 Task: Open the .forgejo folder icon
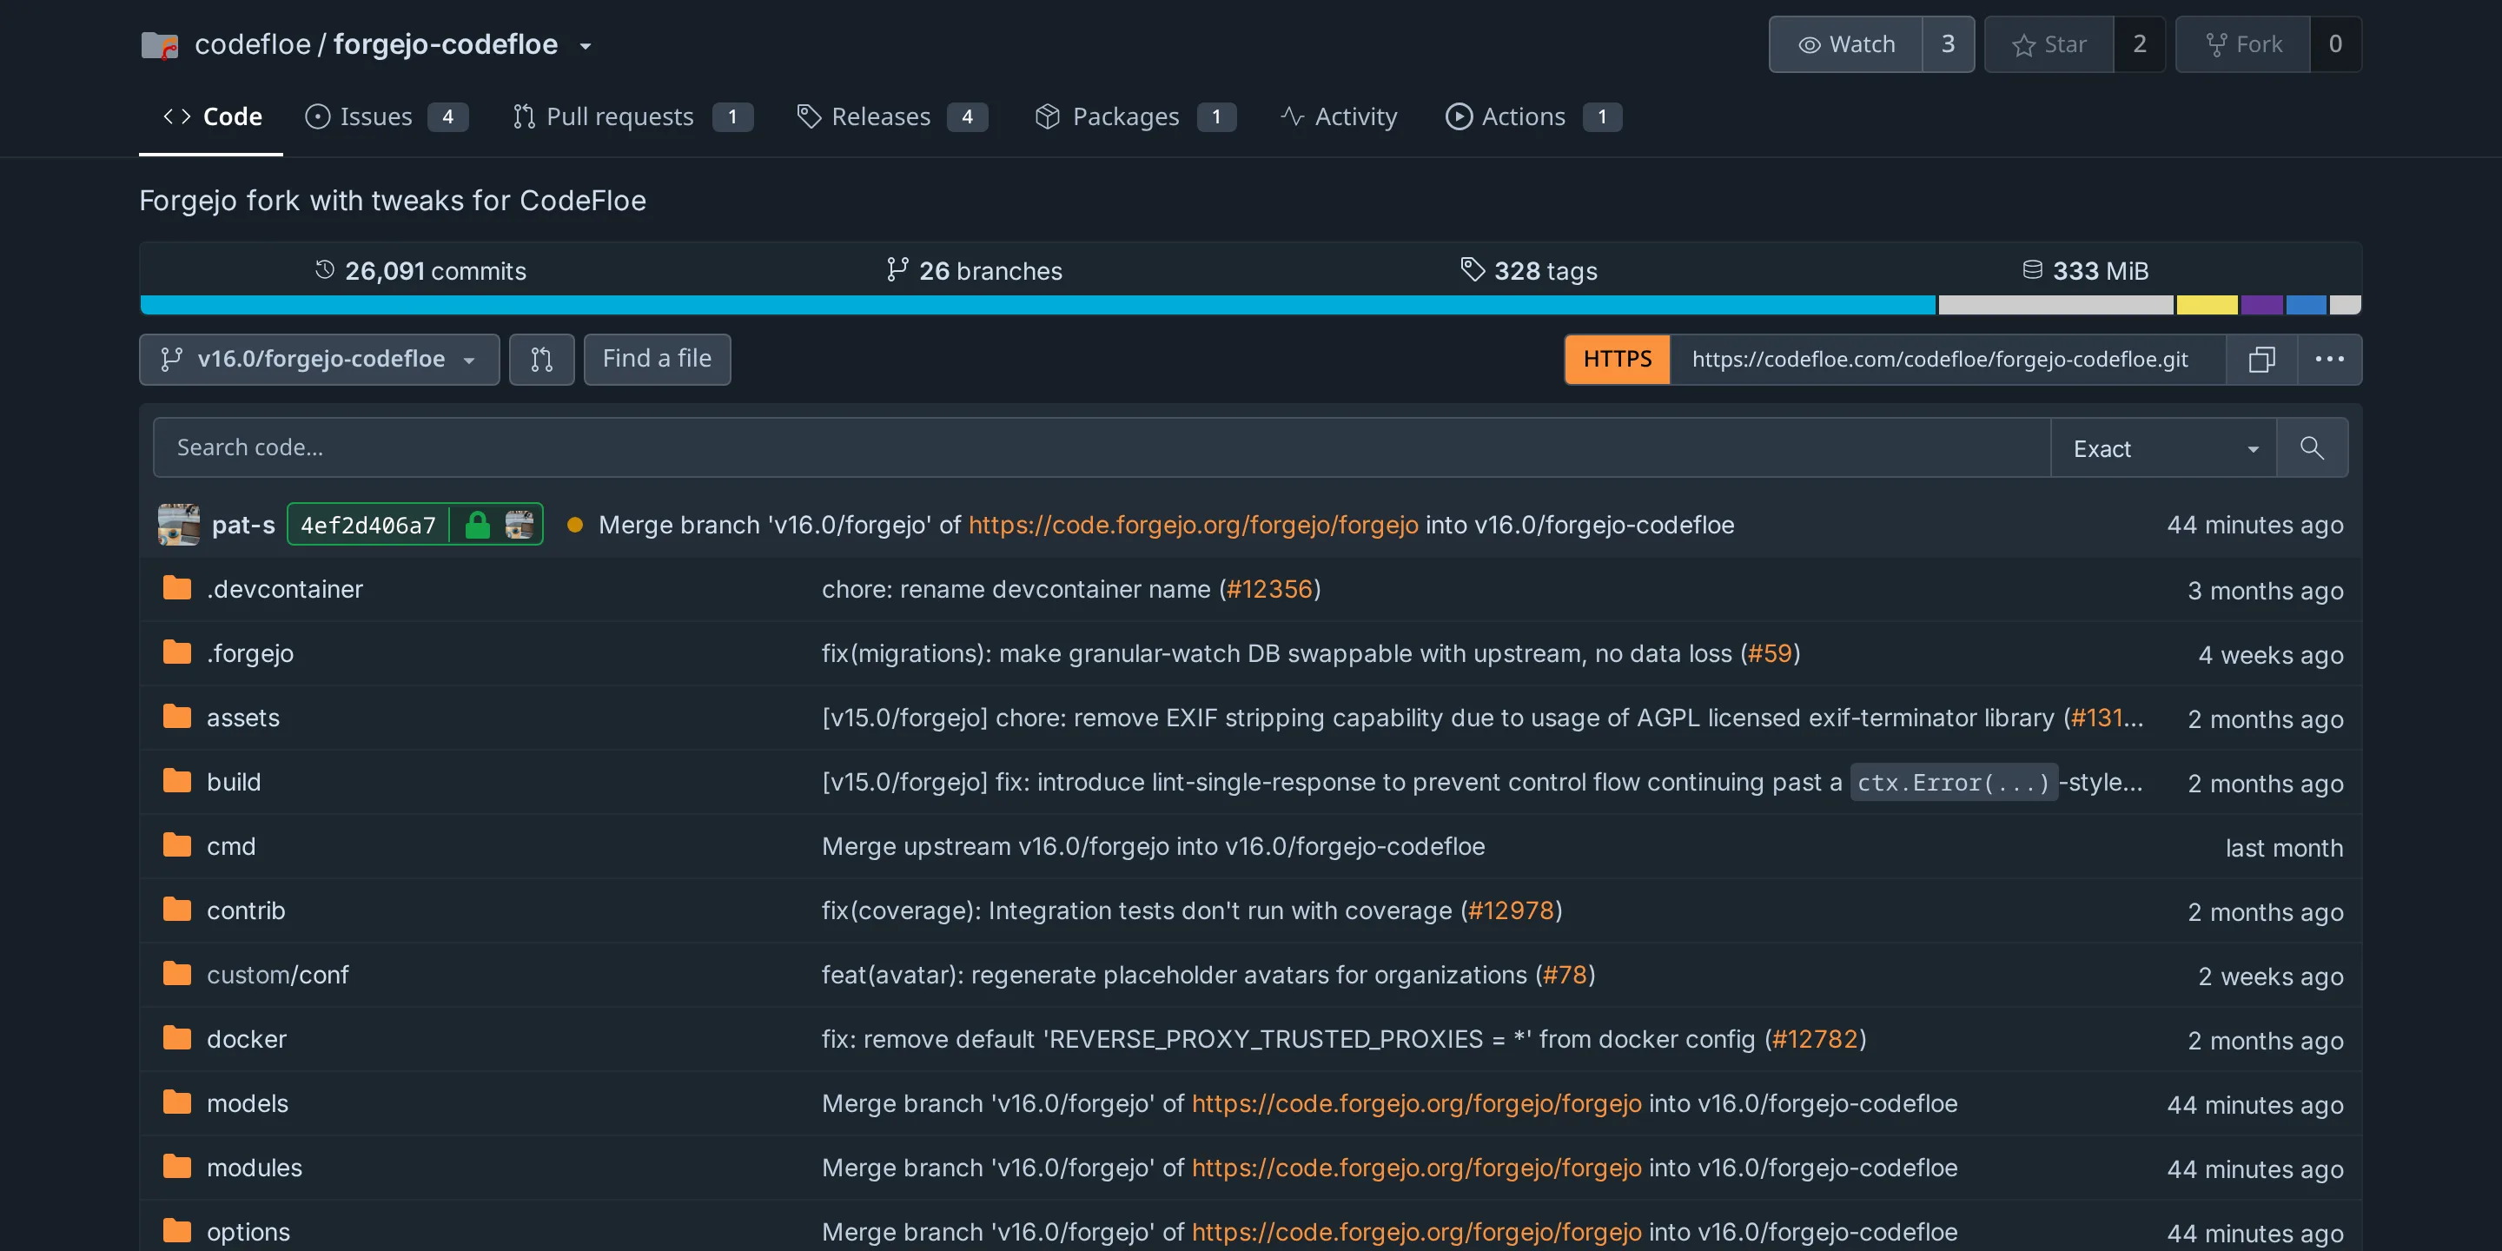176,652
